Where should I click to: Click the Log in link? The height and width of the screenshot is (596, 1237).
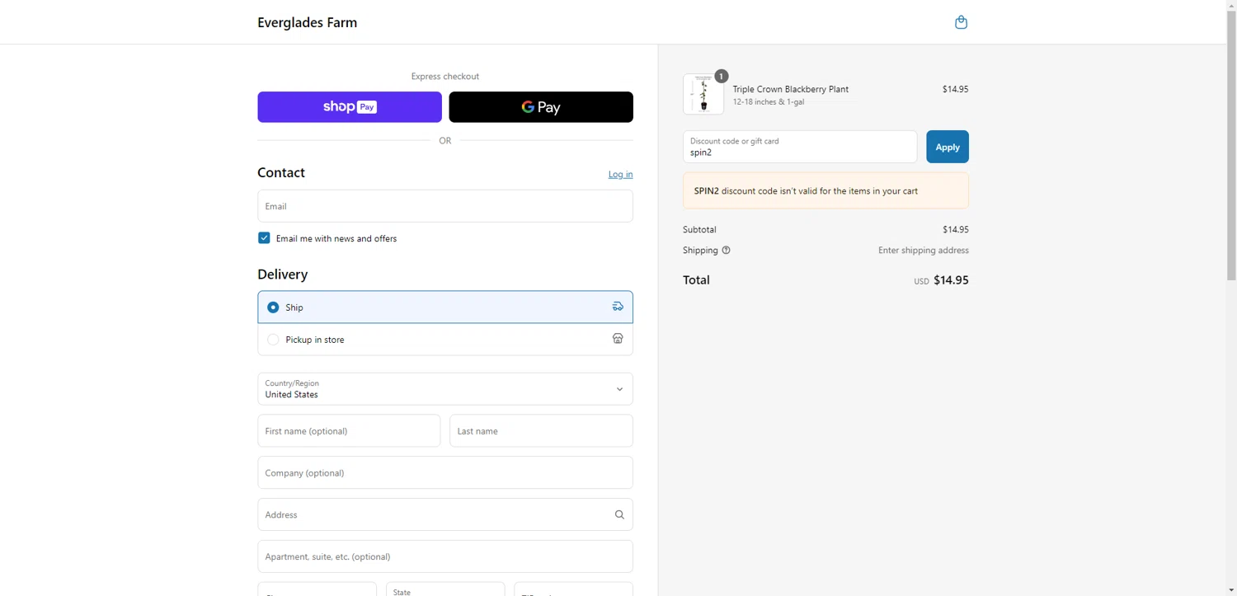point(620,174)
